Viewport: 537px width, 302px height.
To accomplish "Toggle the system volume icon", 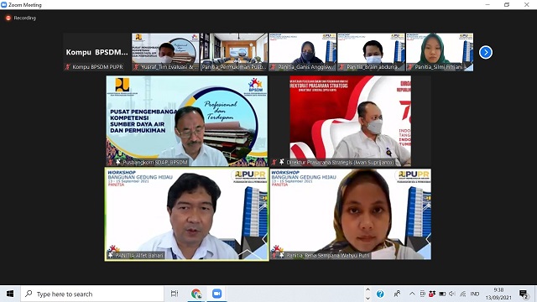I will click(x=452, y=294).
